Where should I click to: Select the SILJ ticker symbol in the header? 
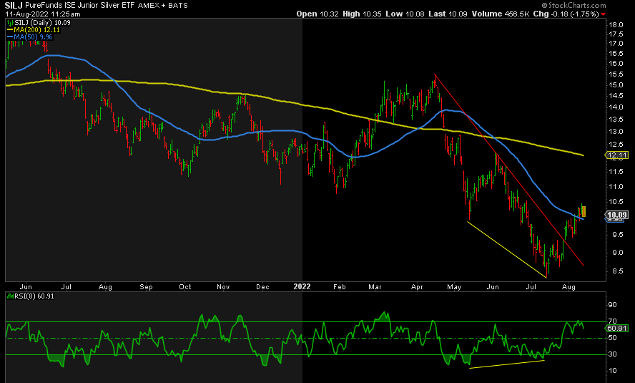click(14, 5)
